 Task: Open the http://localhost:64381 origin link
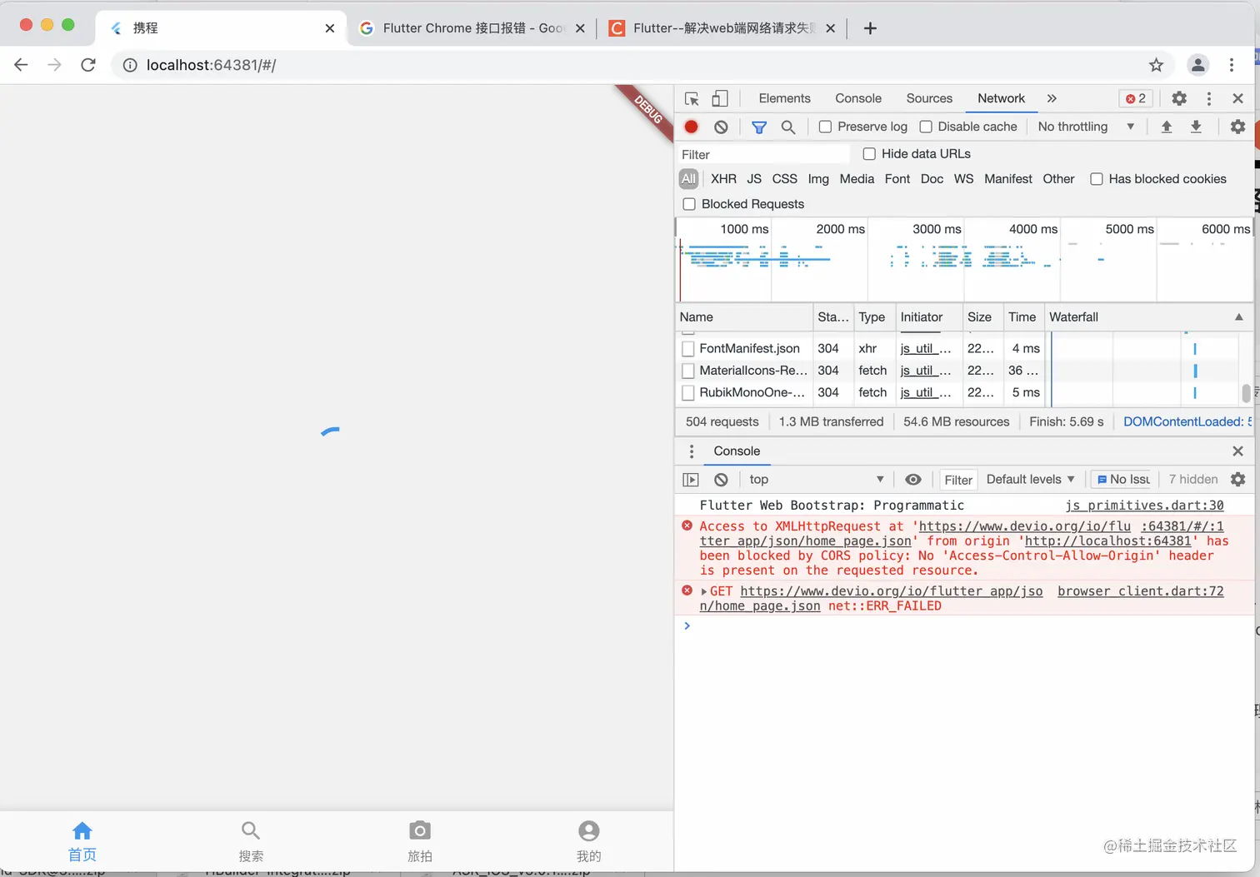1107,541
